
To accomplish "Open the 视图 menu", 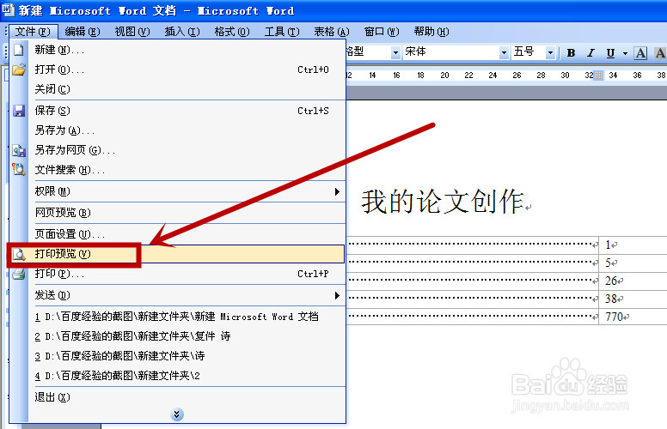I will [x=132, y=32].
